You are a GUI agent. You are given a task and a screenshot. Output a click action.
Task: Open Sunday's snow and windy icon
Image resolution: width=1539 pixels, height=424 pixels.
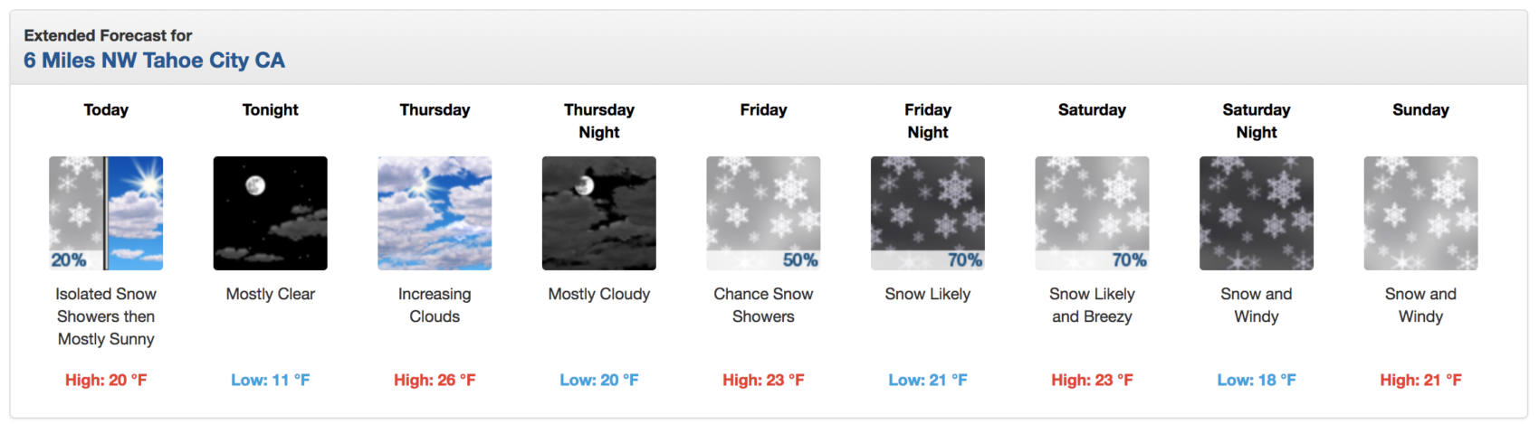coord(1420,213)
